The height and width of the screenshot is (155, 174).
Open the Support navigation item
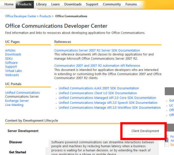point(92,4)
